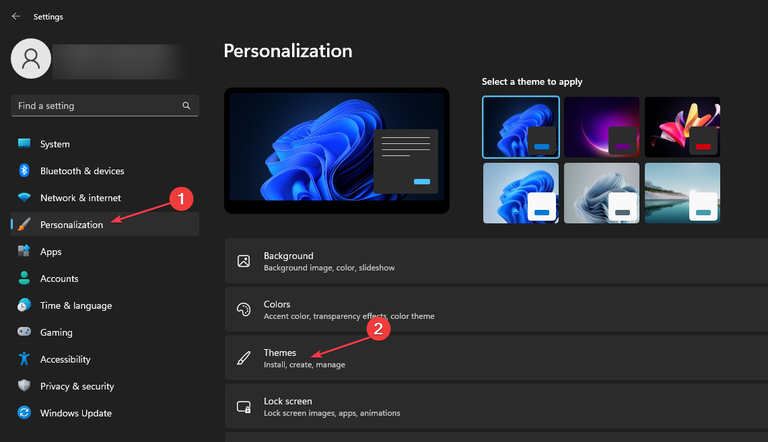Click the Bluetooth icon in sidebar
Screen dimensions: 768x442
(24, 170)
